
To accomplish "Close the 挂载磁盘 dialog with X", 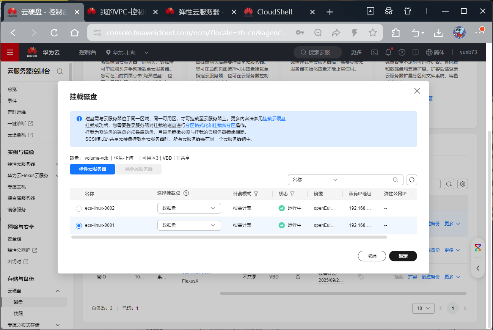I will pyautogui.click(x=417, y=91).
